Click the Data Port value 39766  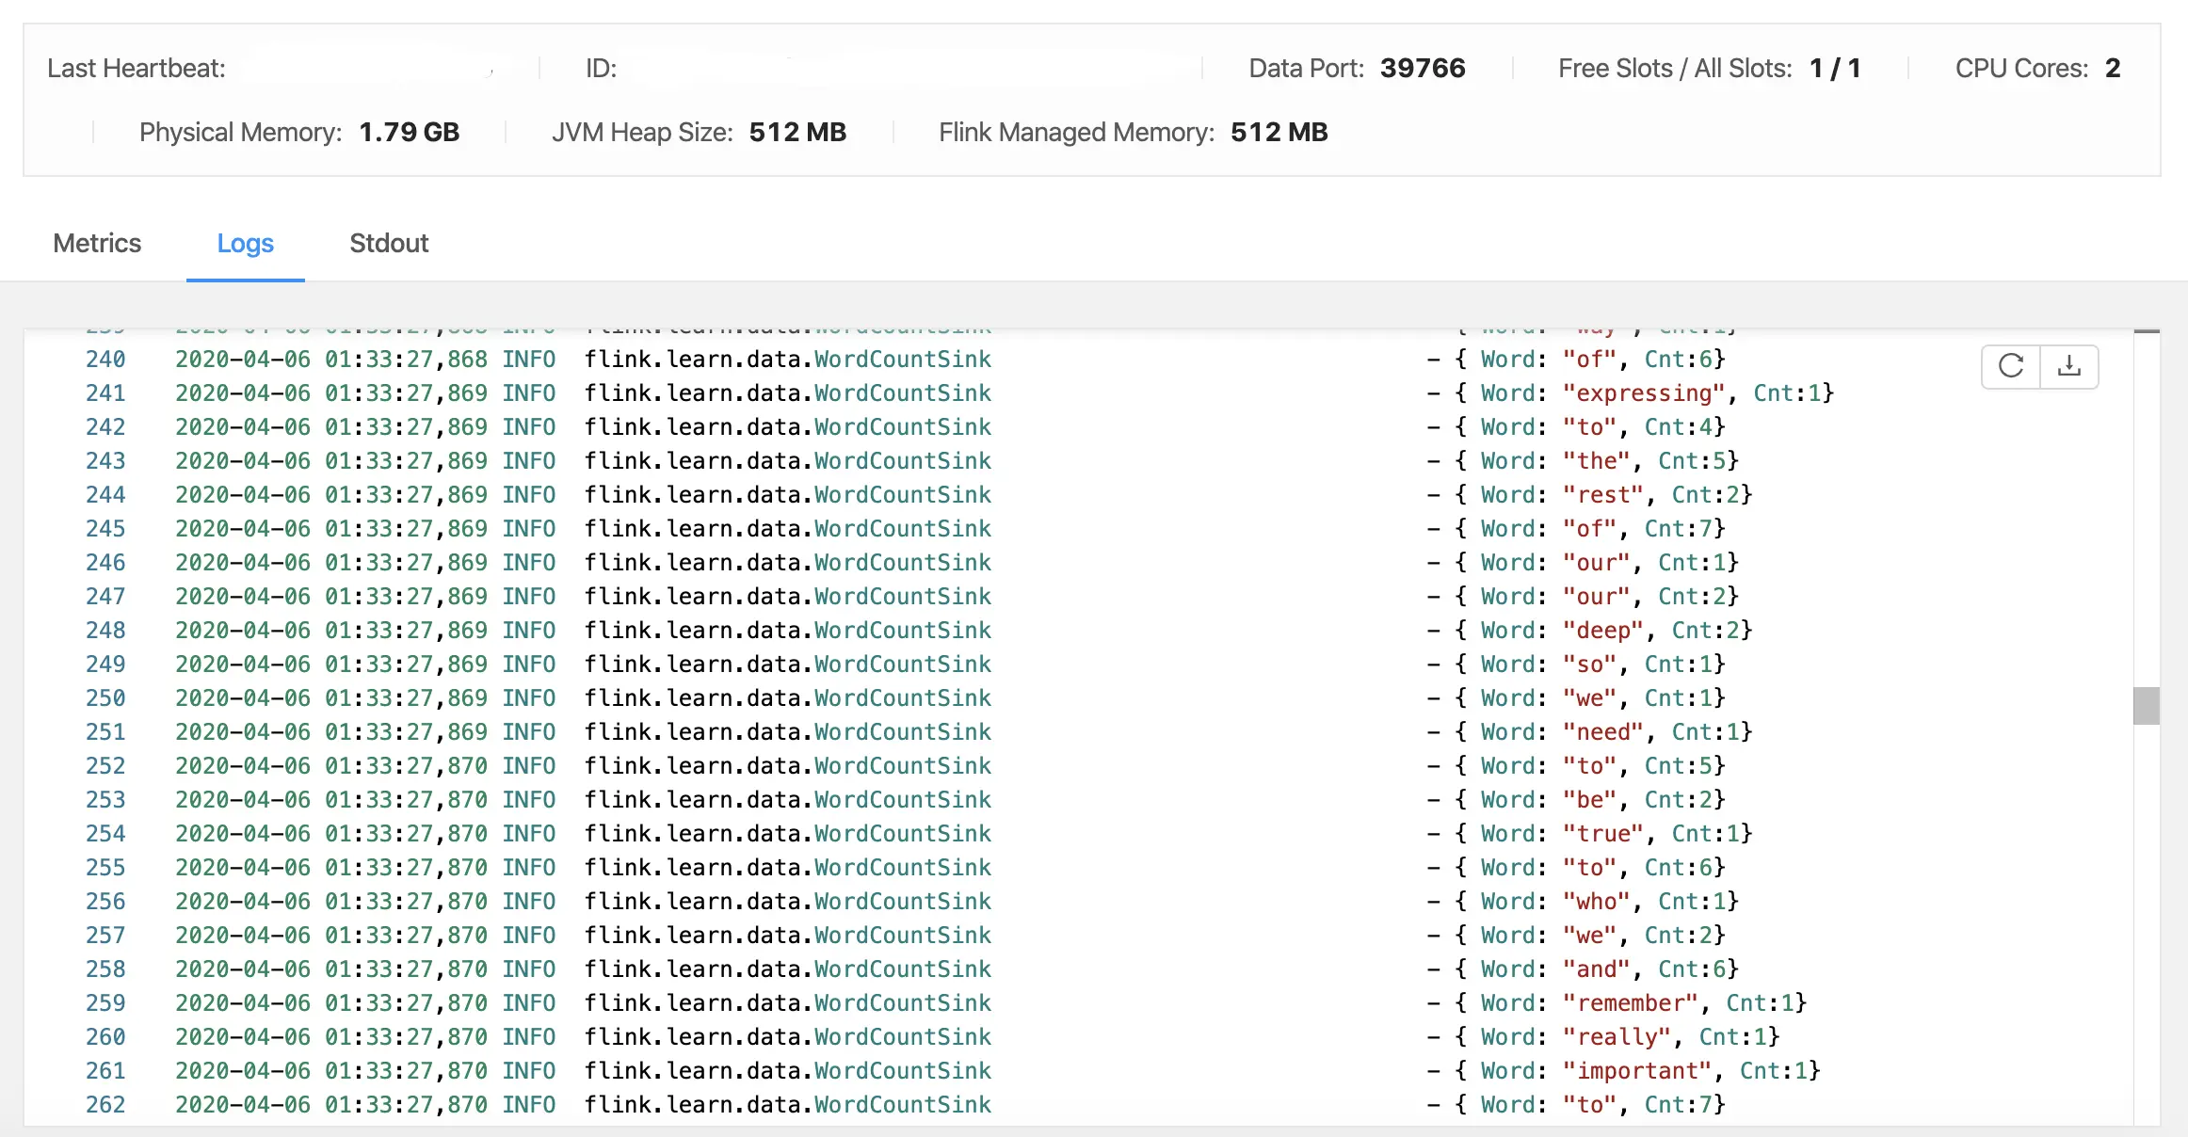1422,68
